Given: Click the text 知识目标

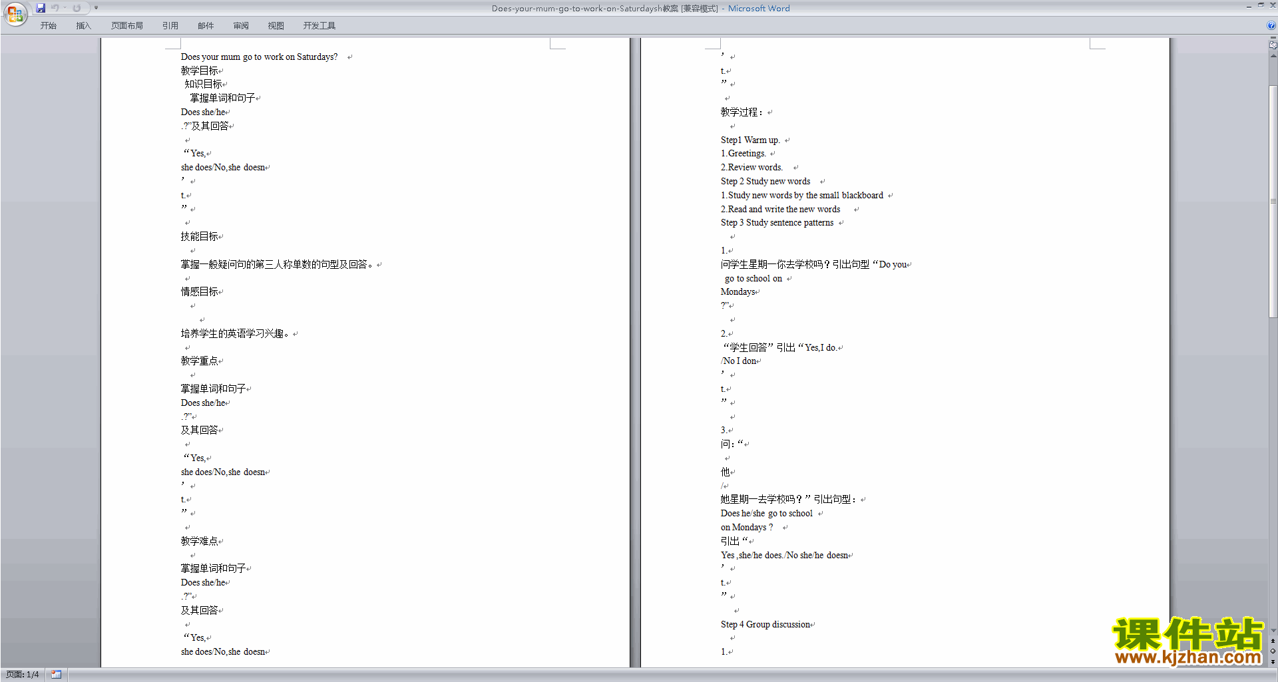Looking at the screenshot, I should 204,85.
